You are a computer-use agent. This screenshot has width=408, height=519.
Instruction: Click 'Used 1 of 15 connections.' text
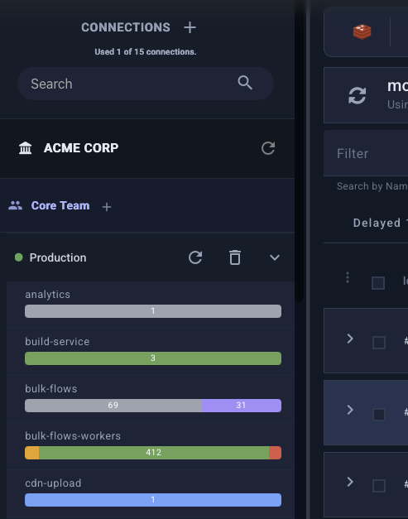coord(146,52)
